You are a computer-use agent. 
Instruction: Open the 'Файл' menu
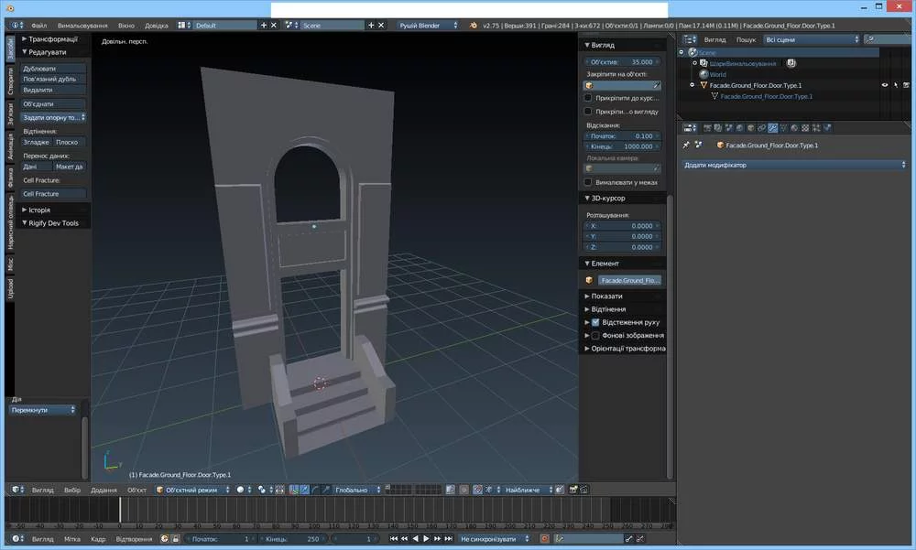click(x=38, y=26)
